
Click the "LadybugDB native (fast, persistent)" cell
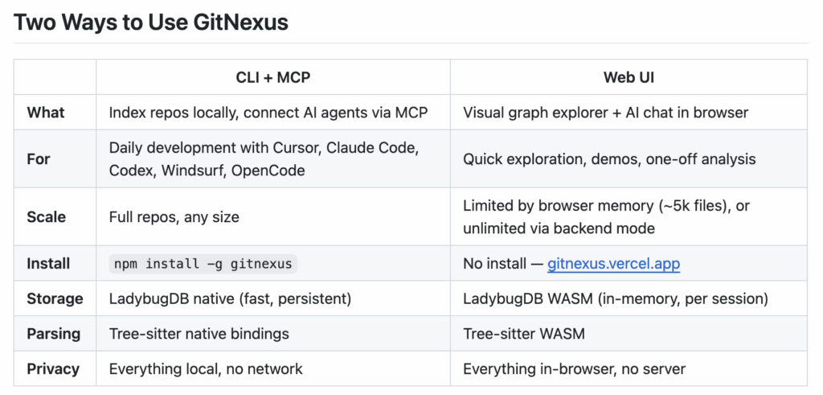click(230, 298)
